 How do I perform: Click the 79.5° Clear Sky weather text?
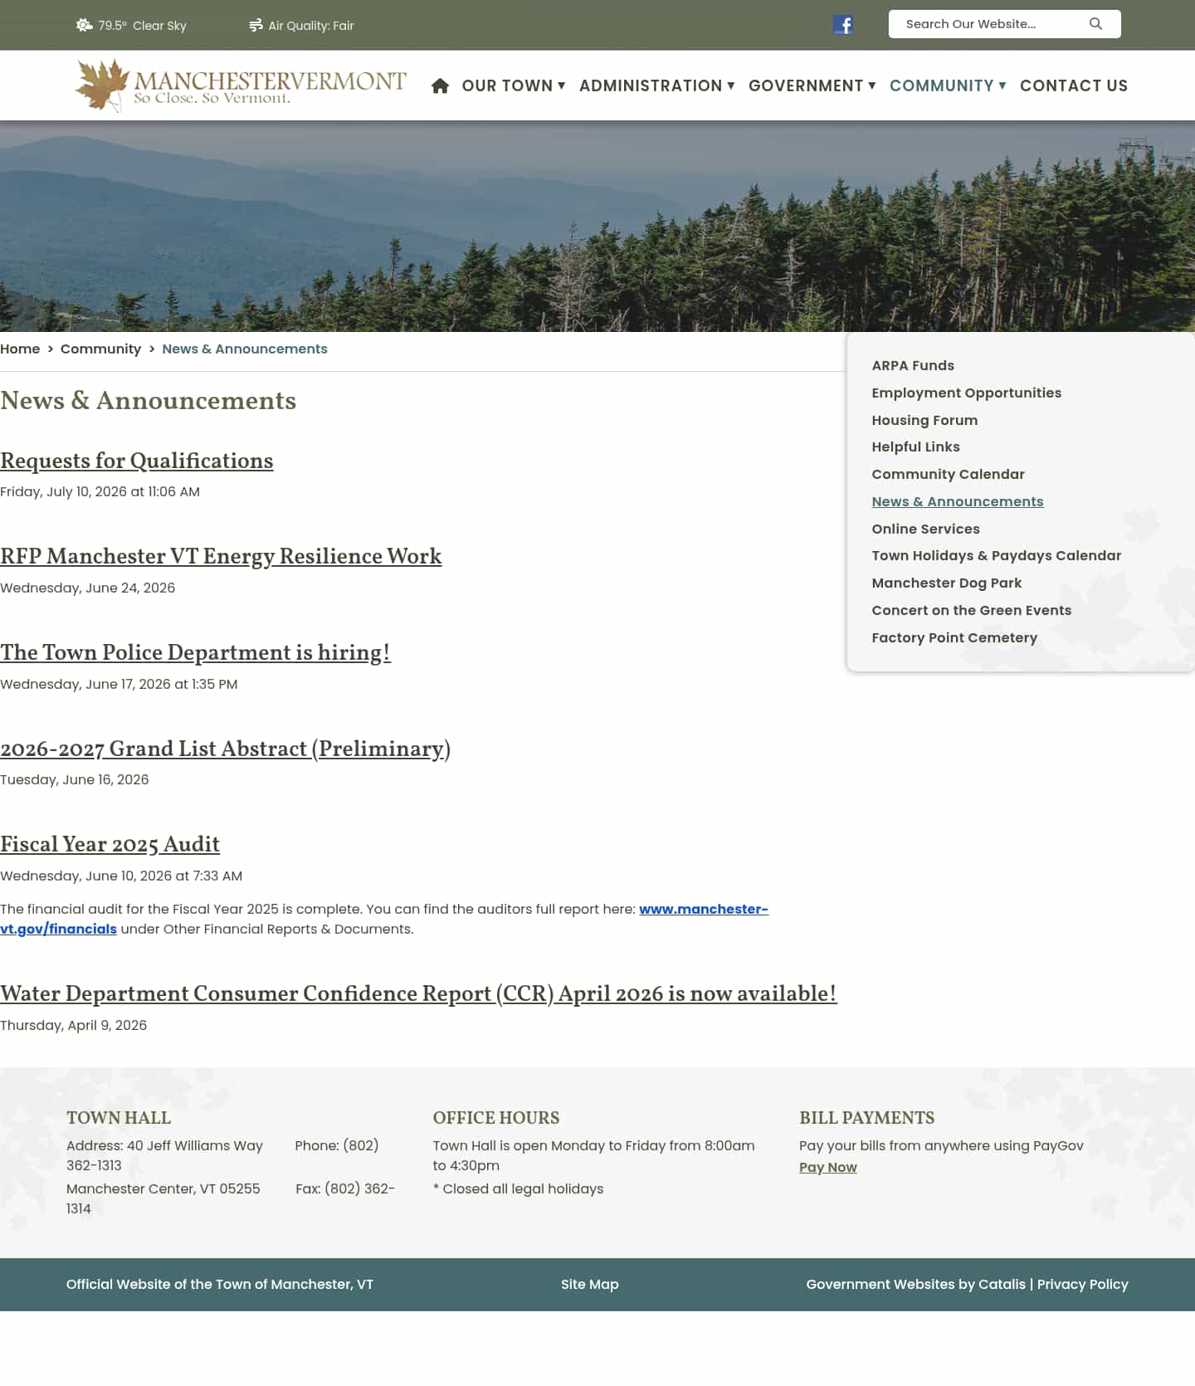[x=142, y=26]
